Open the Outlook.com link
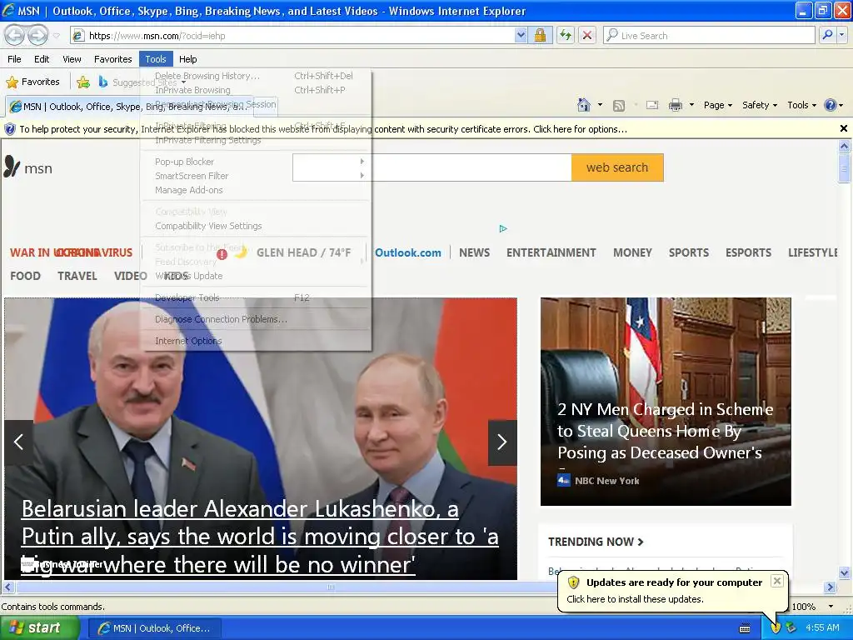 pos(408,252)
